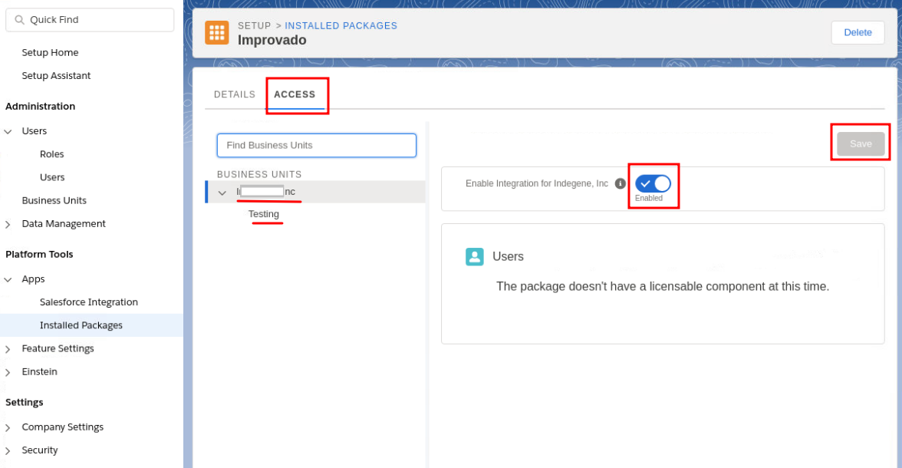Click the Security sidebar label
Viewport: 902px width, 468px height.
(40, 450)
